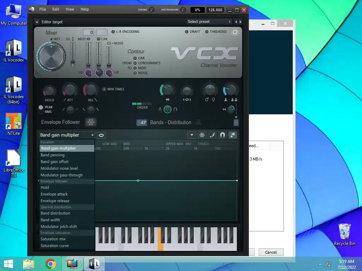
Task: Click Cancel in the background dialog
Action: point(271,252)
